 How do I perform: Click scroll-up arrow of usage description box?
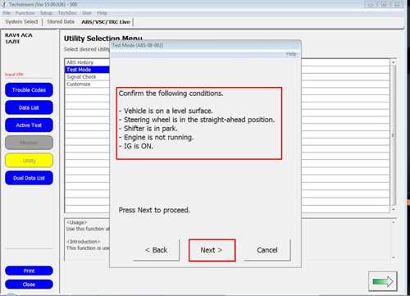393,222
